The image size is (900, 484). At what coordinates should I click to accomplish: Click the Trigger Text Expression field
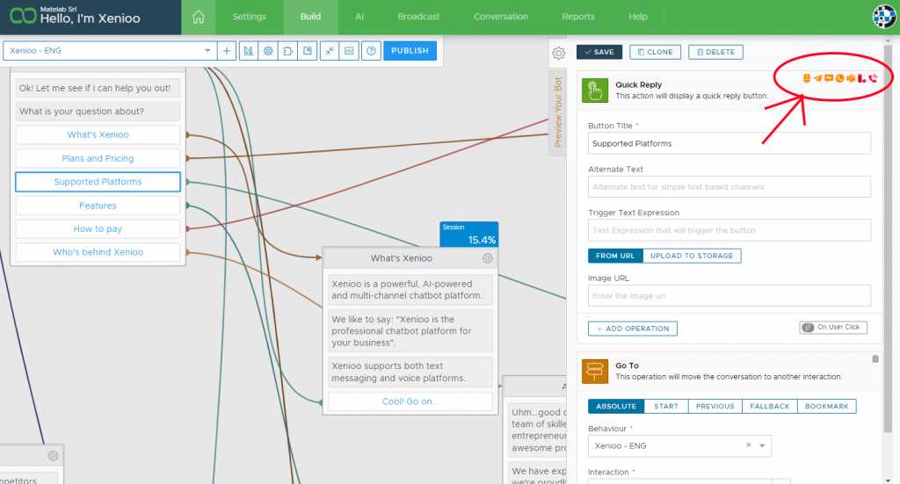(729, 230)
